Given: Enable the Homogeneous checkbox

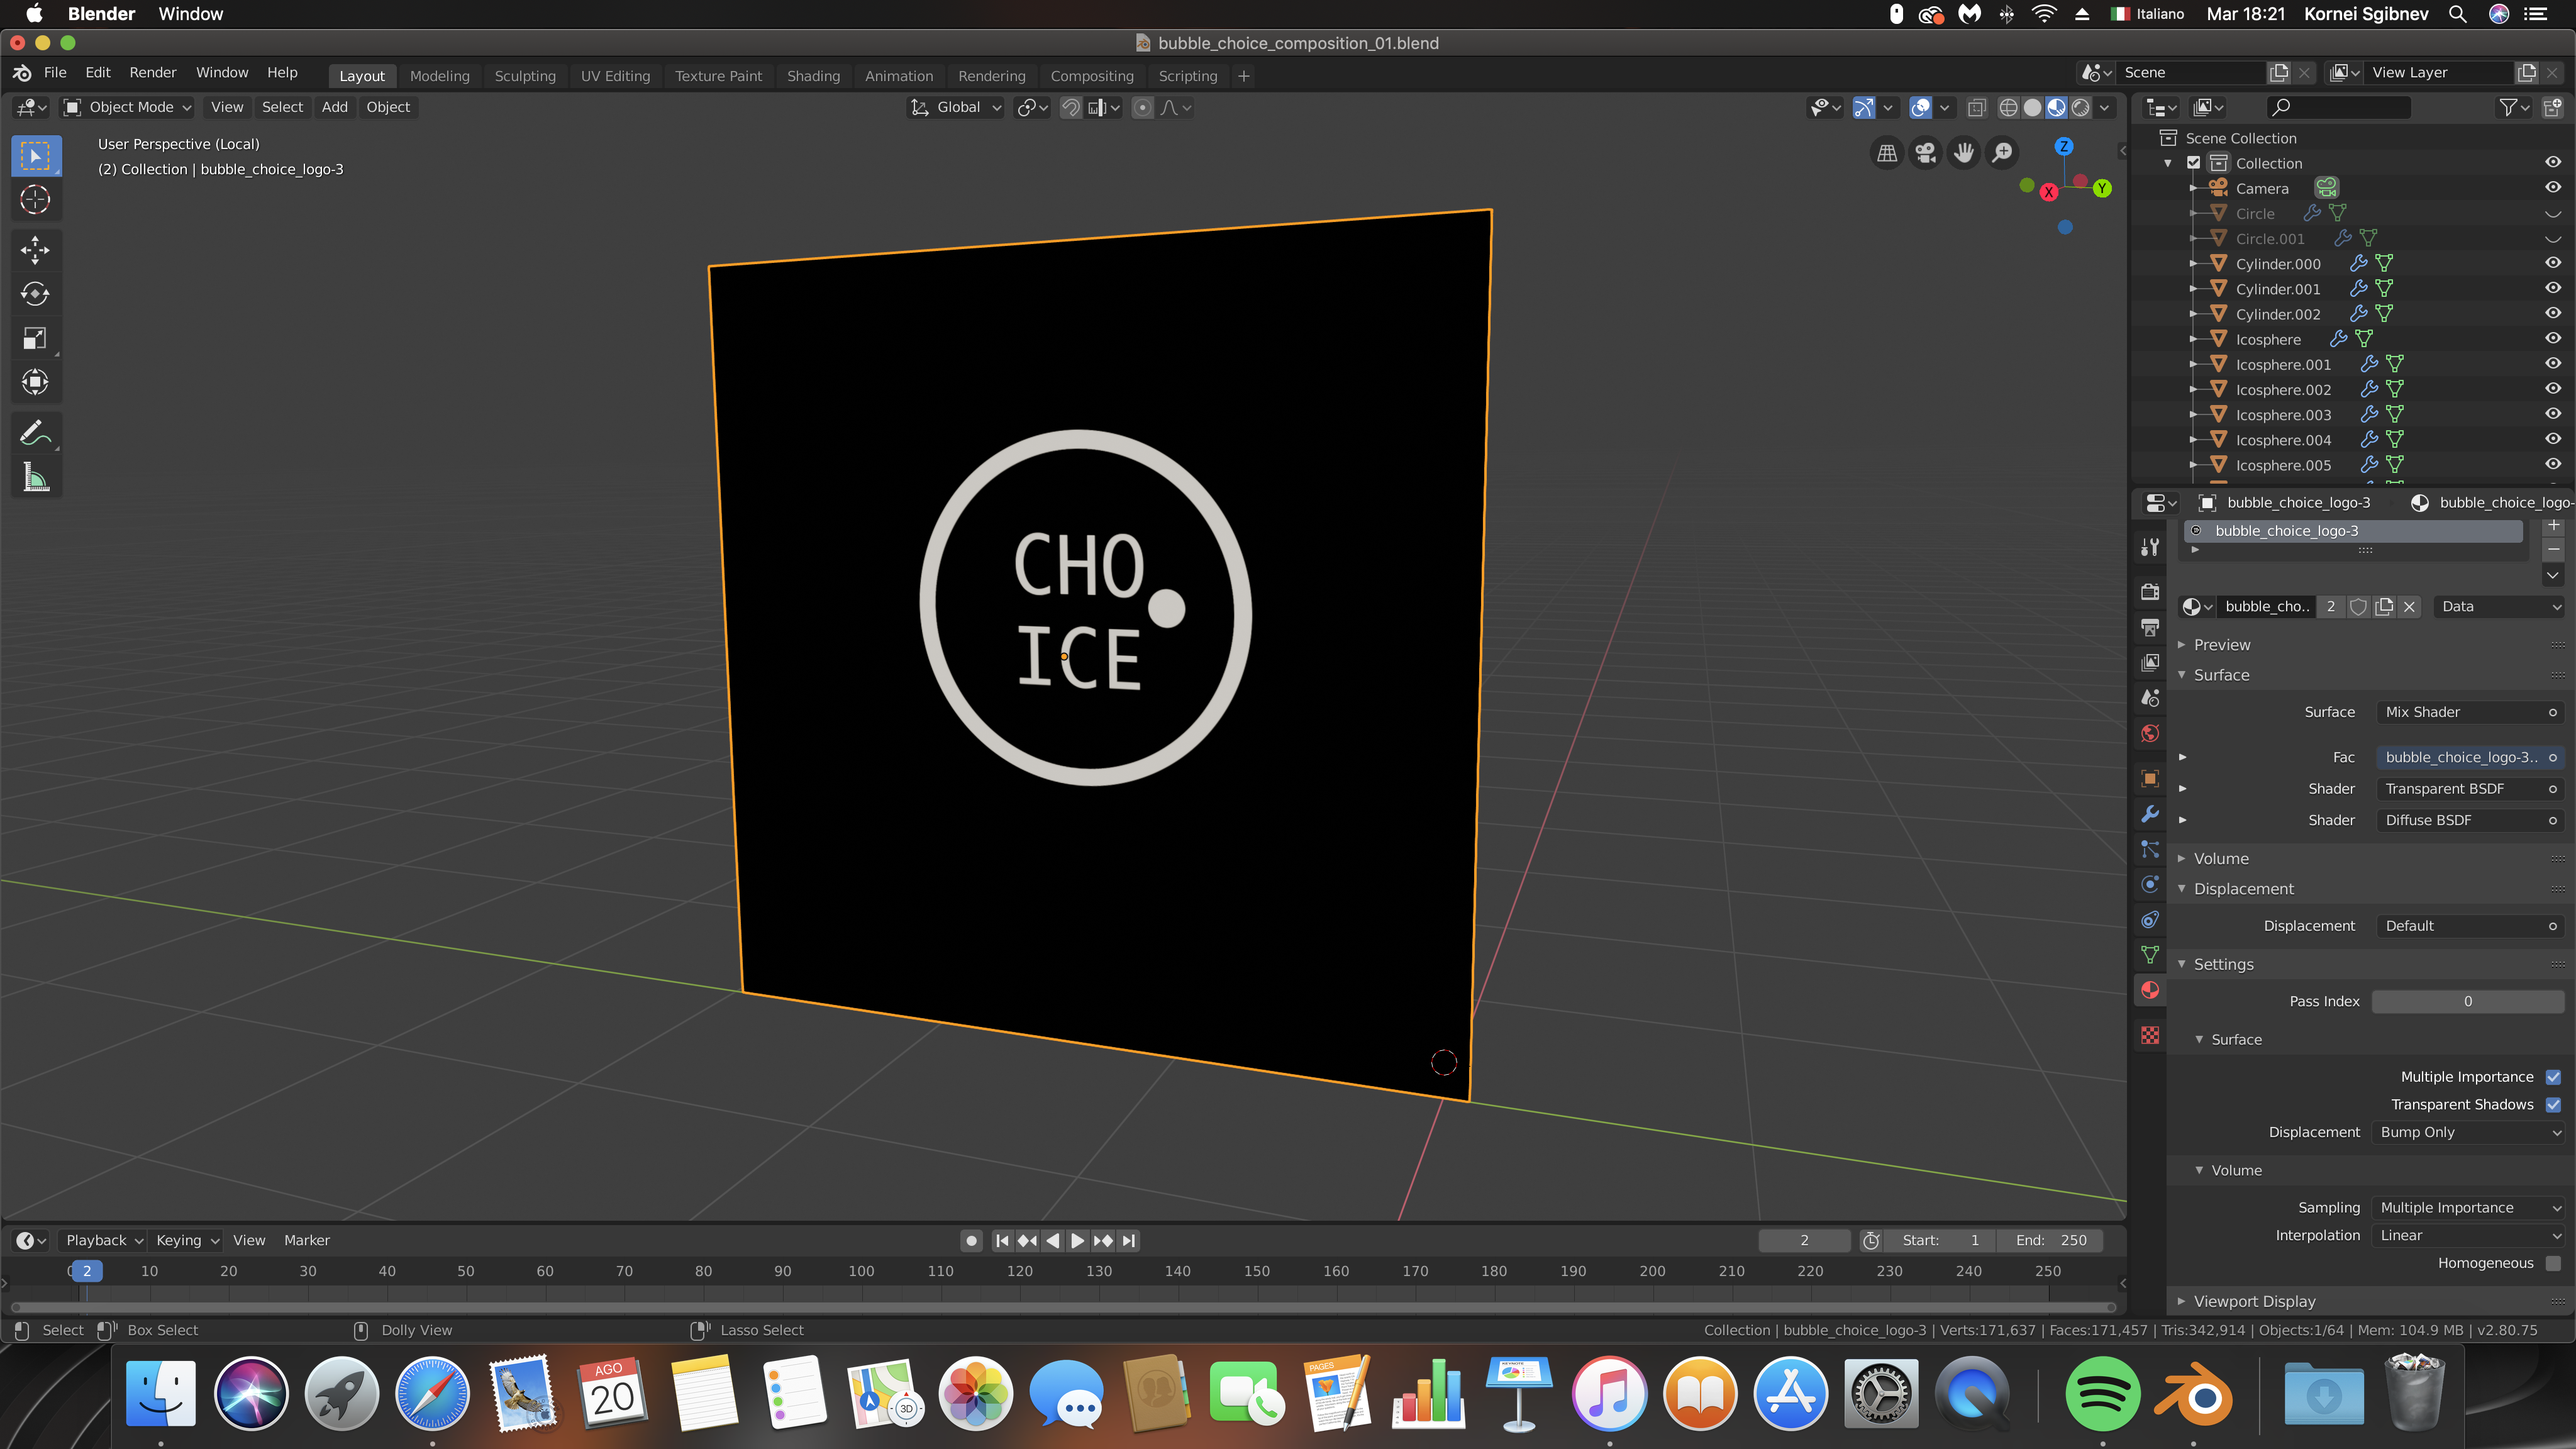Looking at the screenshot, I should click(x=2553, y=1263).
